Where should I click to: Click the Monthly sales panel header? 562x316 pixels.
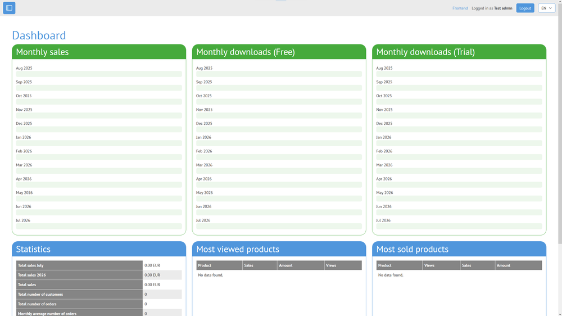[99, 52]
